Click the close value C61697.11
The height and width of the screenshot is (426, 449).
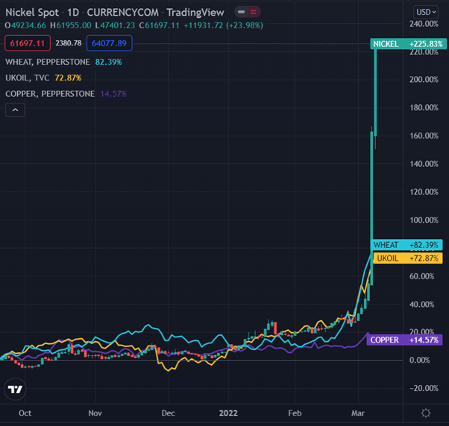click(x=159, y=26)
